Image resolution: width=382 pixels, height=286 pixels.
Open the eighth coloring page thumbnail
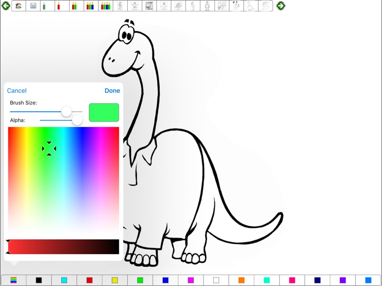(x=222, y=5)
